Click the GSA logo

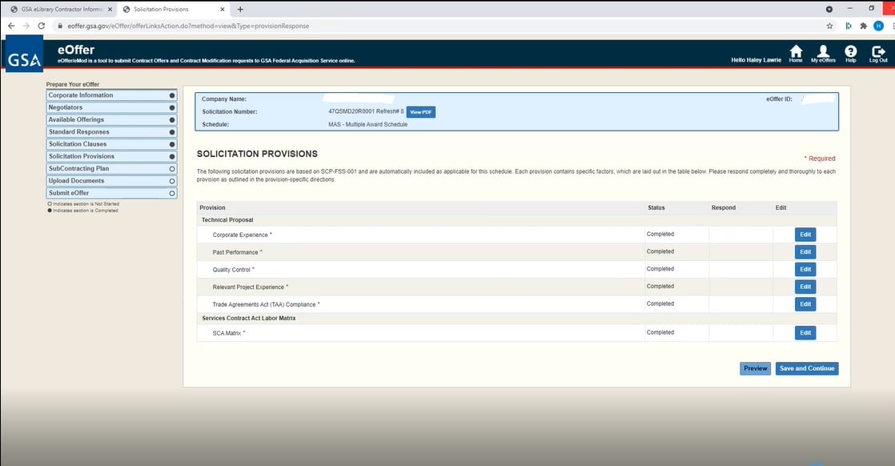[x=23, y=58]
